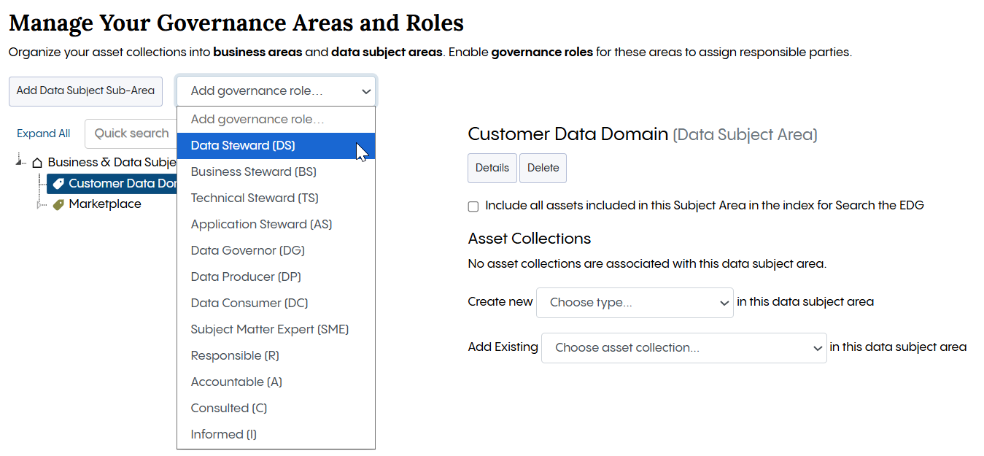The height and width of the screenshot is (456, 984).
Task: Enable include all assets in search index checkbox
Action: point(473,206)
